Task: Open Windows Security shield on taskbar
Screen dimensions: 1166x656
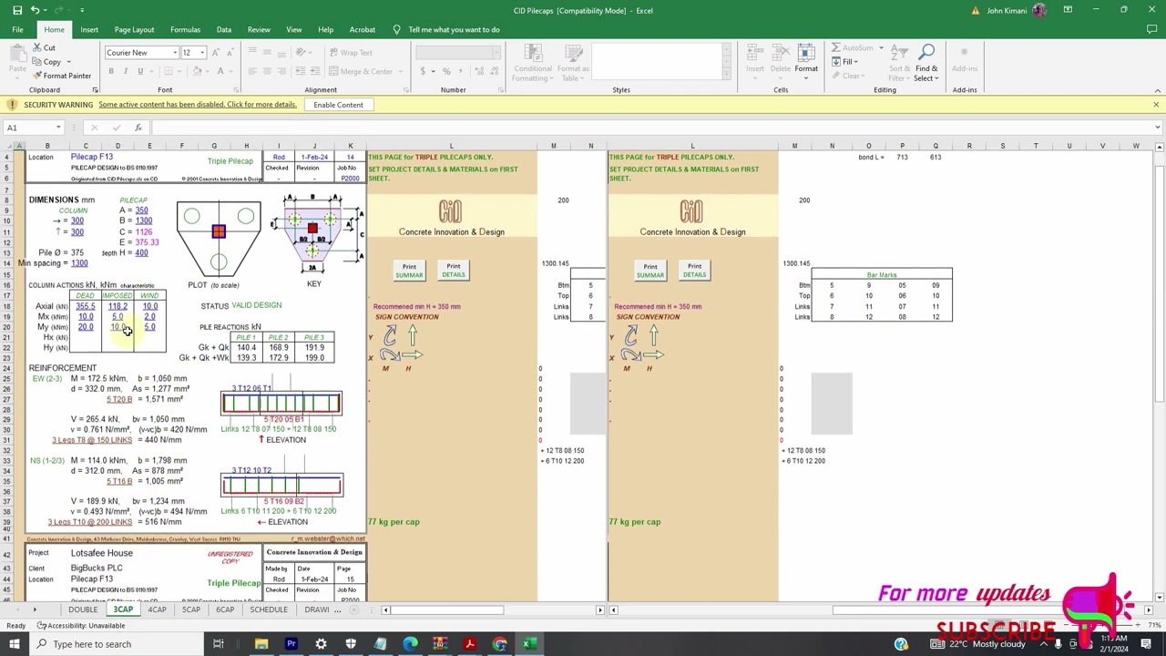Action: [x=351, y=644]
